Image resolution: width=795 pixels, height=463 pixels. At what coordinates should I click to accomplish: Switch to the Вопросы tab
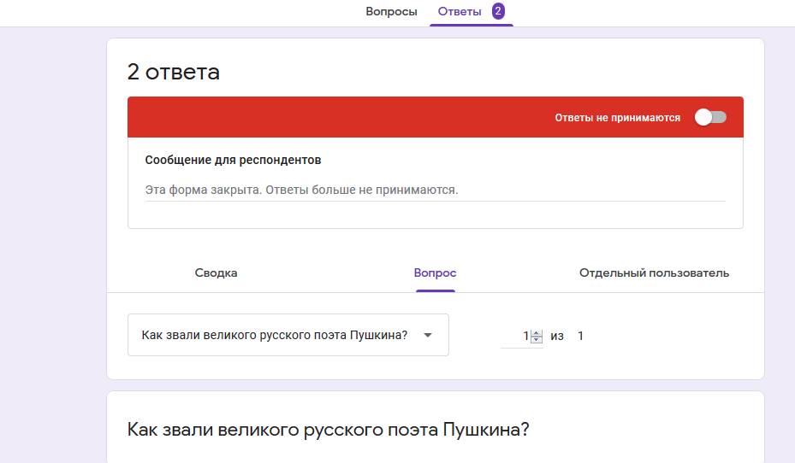(391, 12)
